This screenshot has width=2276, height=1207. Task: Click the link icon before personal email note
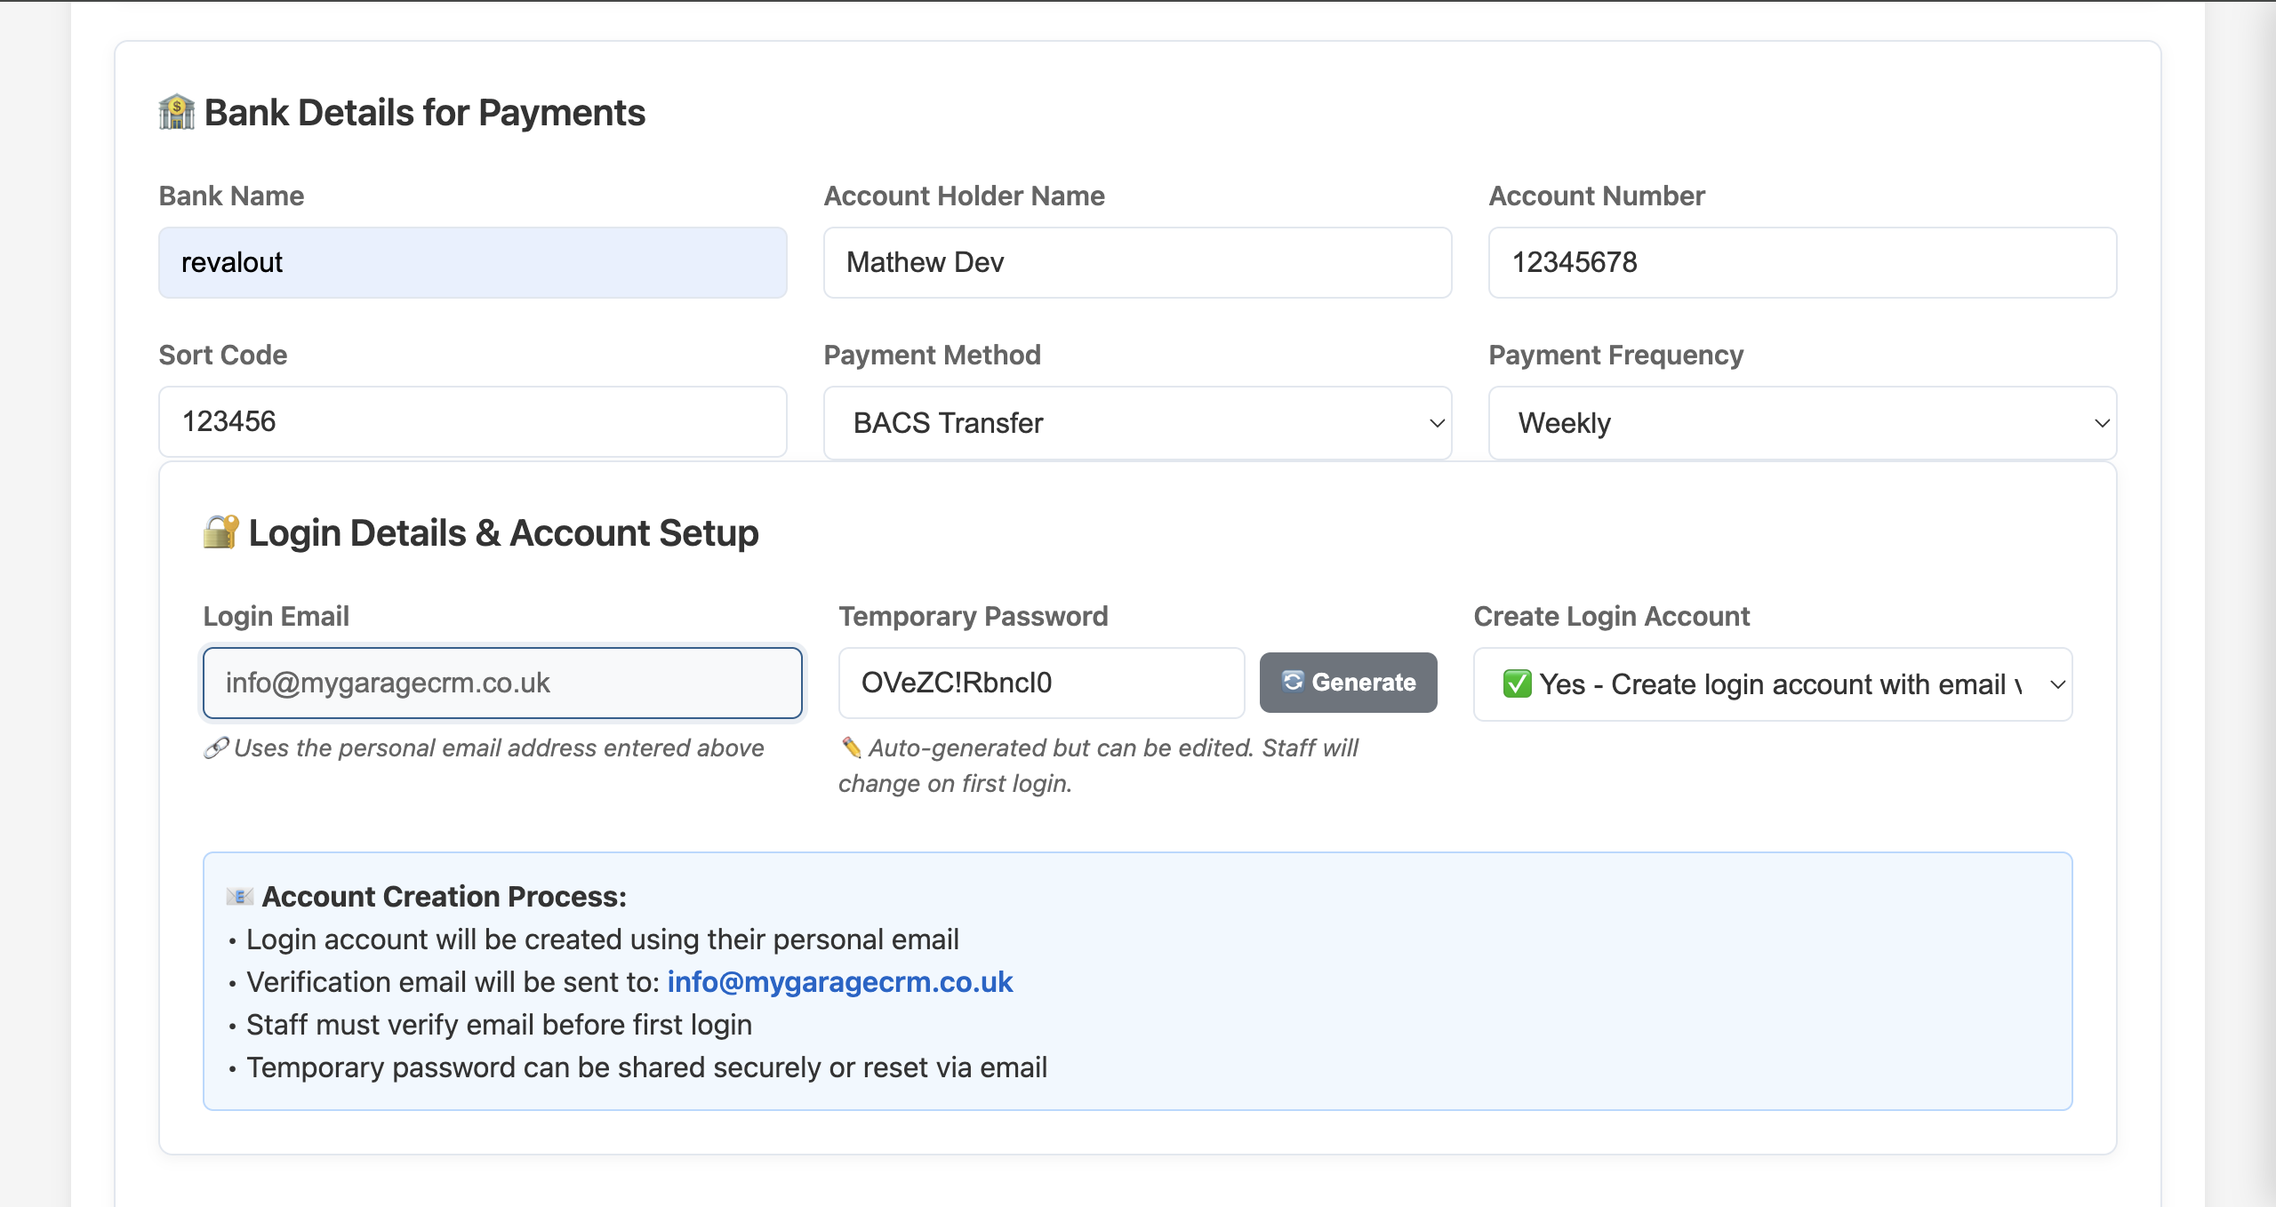(x=214, y=748)
